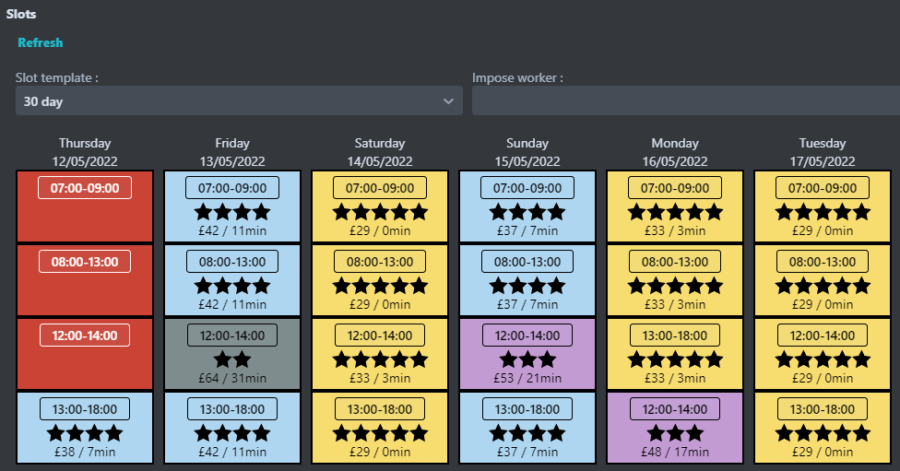This screenshot has width=900, height=471.
Task: Select Monday 13:00-18:00 yellow slot
Action: [x=675, y=354]
